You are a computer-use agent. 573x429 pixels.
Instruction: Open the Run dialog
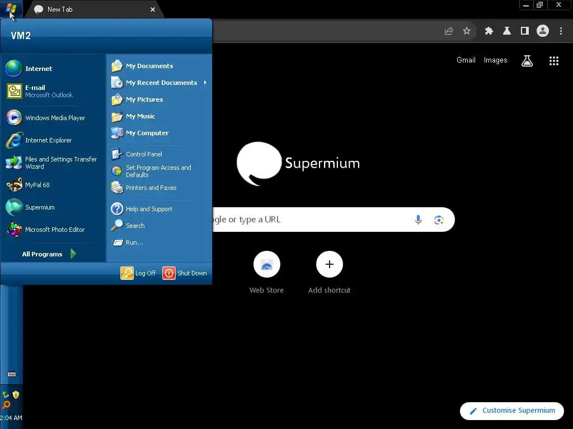tap(159, 242)
